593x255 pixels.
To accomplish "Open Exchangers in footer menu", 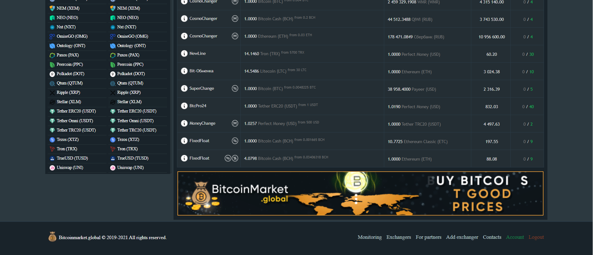I will pyautogui.click(x=399, y=237).
